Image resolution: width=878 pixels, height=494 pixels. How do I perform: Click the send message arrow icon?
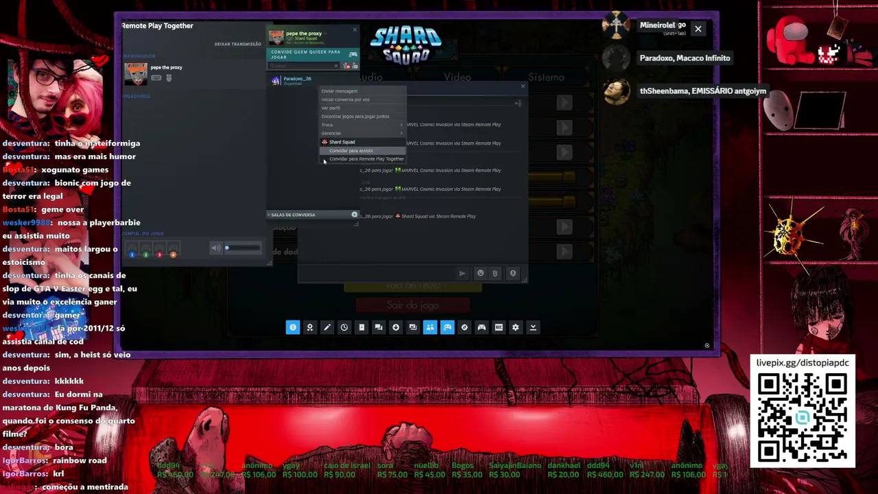pos(462,273)
